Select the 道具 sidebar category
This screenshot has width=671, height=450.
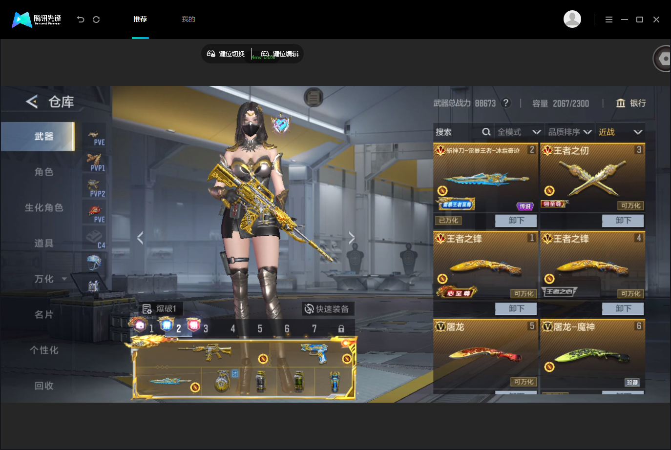[43, 243]
